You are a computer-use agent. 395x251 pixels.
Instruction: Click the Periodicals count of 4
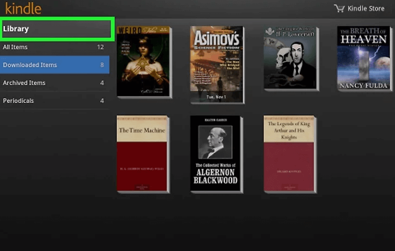click(x=102, y=101)
